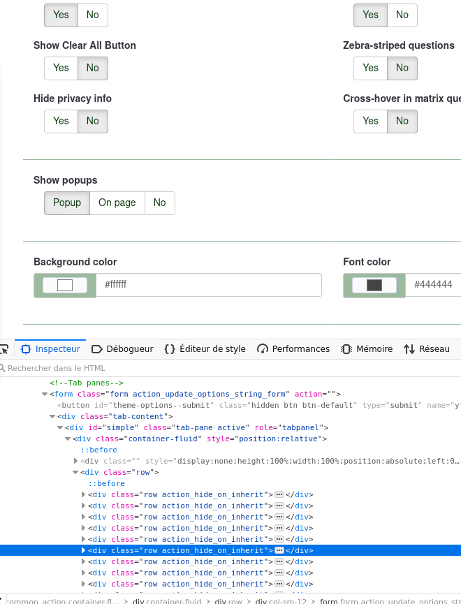
Task: Click the Mémoire chip icon
Action: 346,349
